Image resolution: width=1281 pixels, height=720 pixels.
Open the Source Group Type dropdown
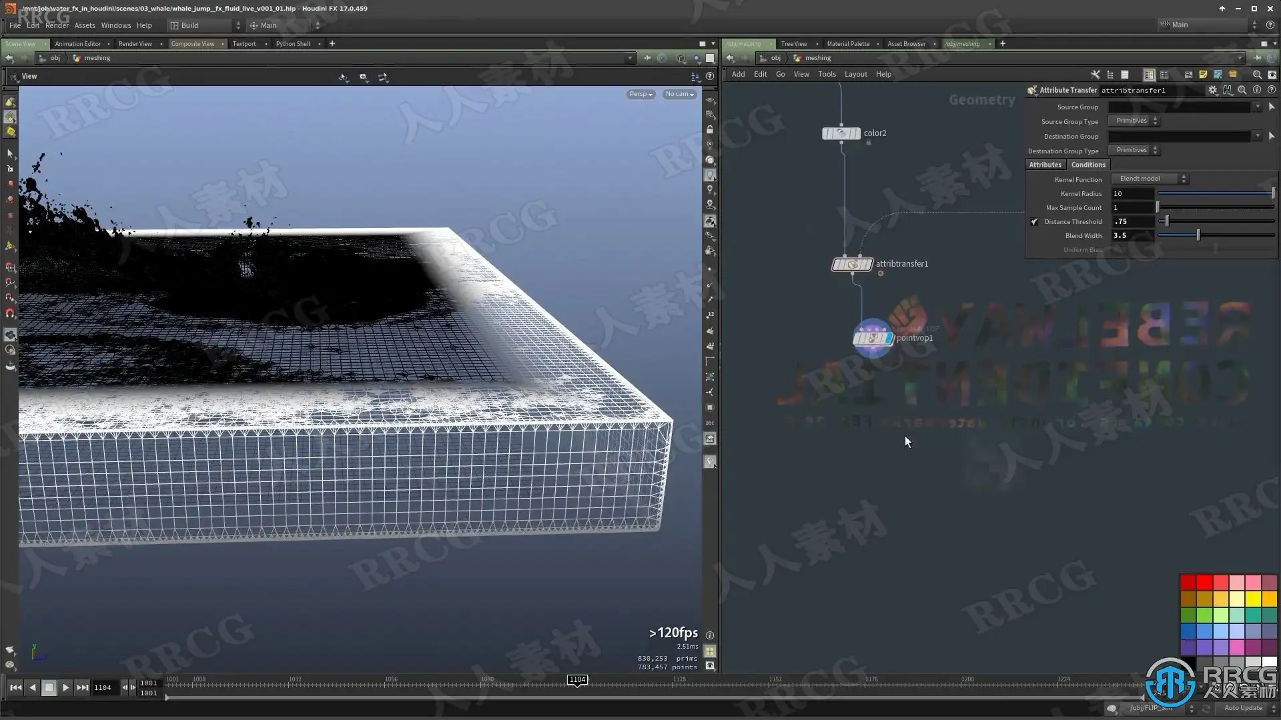tap(1134, 121)
